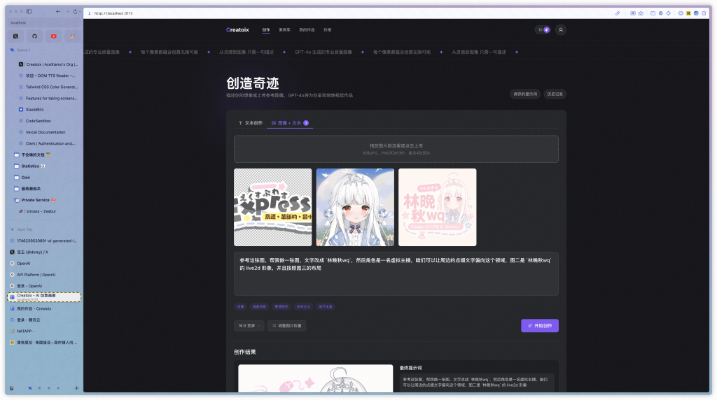Open the YouTube pinned shortcut
This screenshot has width=717, height=400.
[x=54, y=36]
